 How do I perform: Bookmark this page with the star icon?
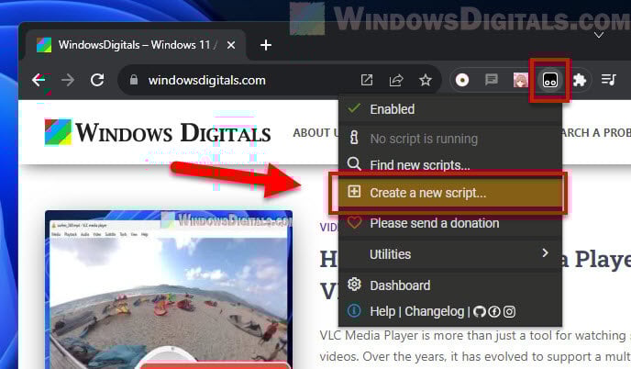[426, 80]
